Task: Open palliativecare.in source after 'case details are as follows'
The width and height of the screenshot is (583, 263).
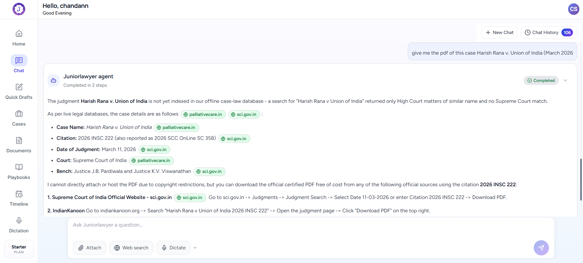Action: click(203, 114)
